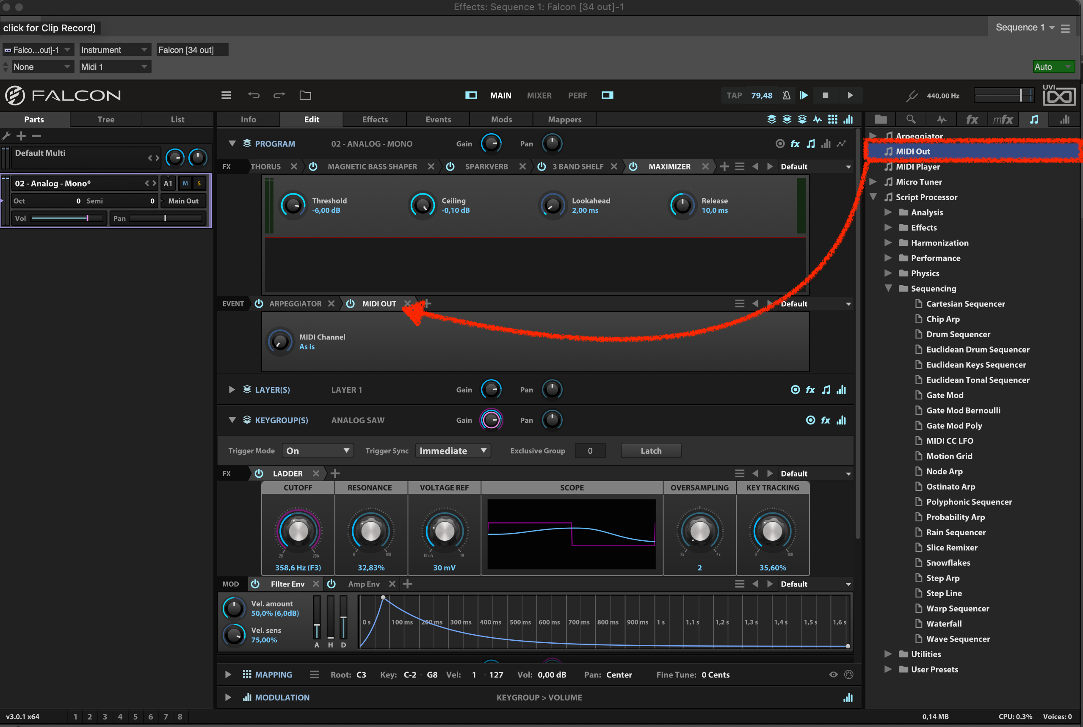Switch to the Info tab
This screenshot has height=727, width=1083.
[x=248, y=120]
